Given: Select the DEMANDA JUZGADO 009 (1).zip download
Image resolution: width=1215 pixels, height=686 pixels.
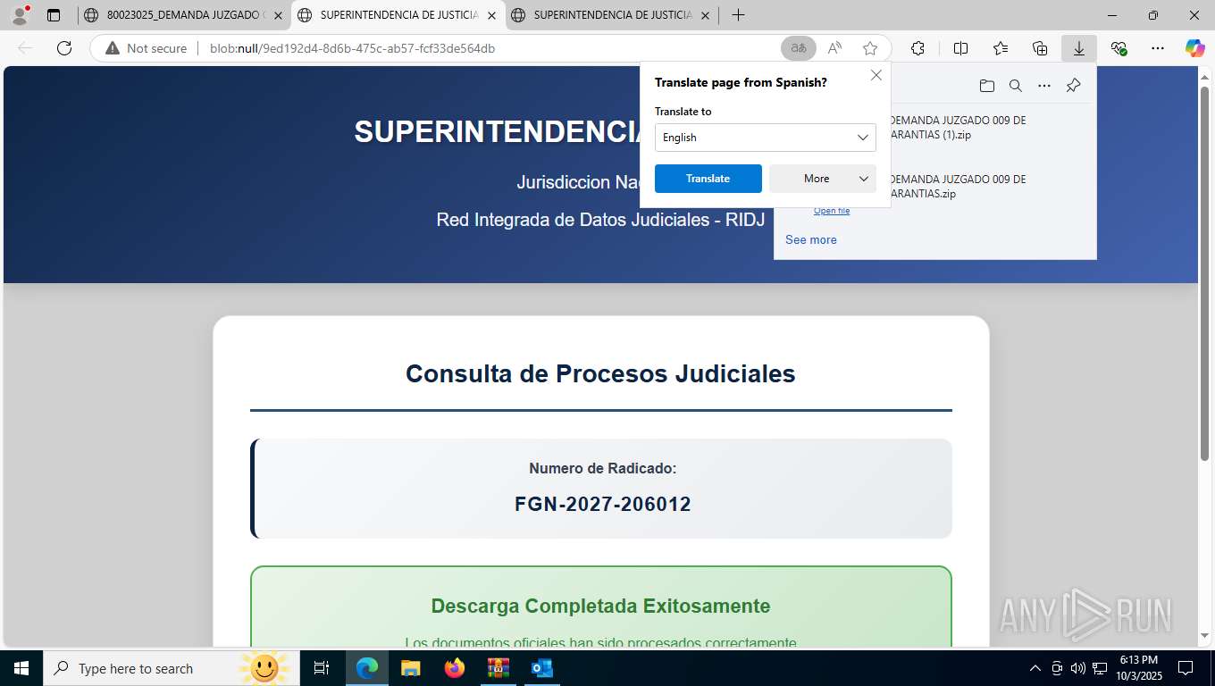Looking at the screenshot, I should 958,128.
